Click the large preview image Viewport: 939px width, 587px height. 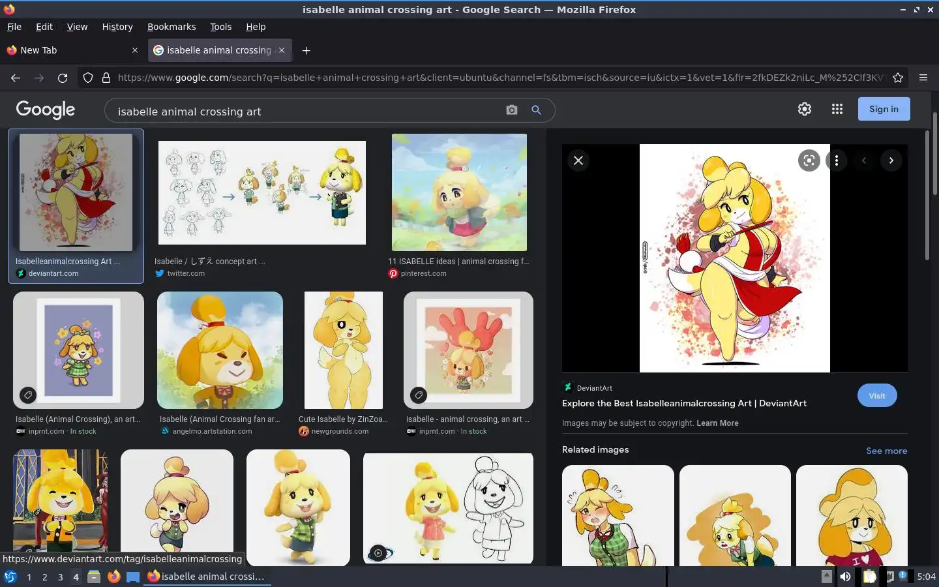point(735,258)
